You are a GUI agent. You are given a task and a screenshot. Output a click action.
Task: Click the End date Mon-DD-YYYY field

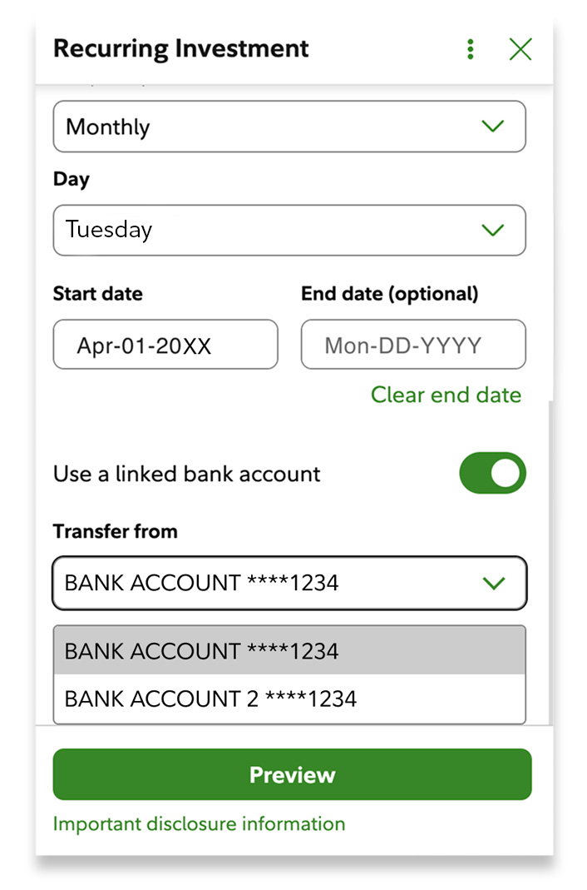[412, 345]
